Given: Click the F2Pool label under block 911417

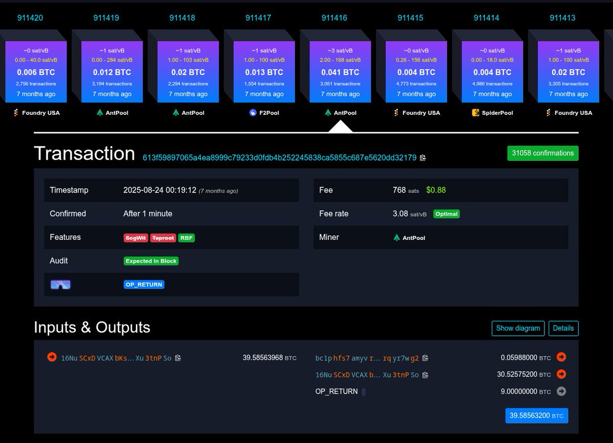Looking at the screenshot, I should (x=269, y=113).
